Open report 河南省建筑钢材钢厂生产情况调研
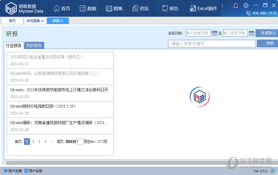The image size is (278, 175). point(60,126)
